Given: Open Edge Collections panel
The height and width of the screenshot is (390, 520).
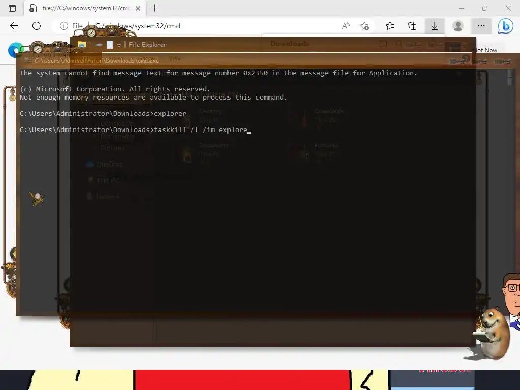Looking at the screenshot, I should tap(412, 26).
